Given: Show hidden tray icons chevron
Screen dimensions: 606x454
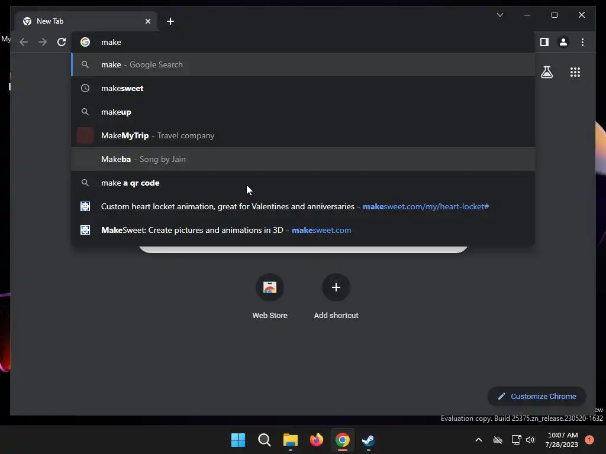Looking at the screenshot, I should 478,440.
